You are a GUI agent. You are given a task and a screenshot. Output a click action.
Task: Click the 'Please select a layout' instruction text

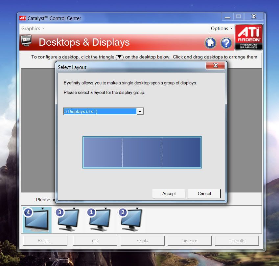coord(104,93)
